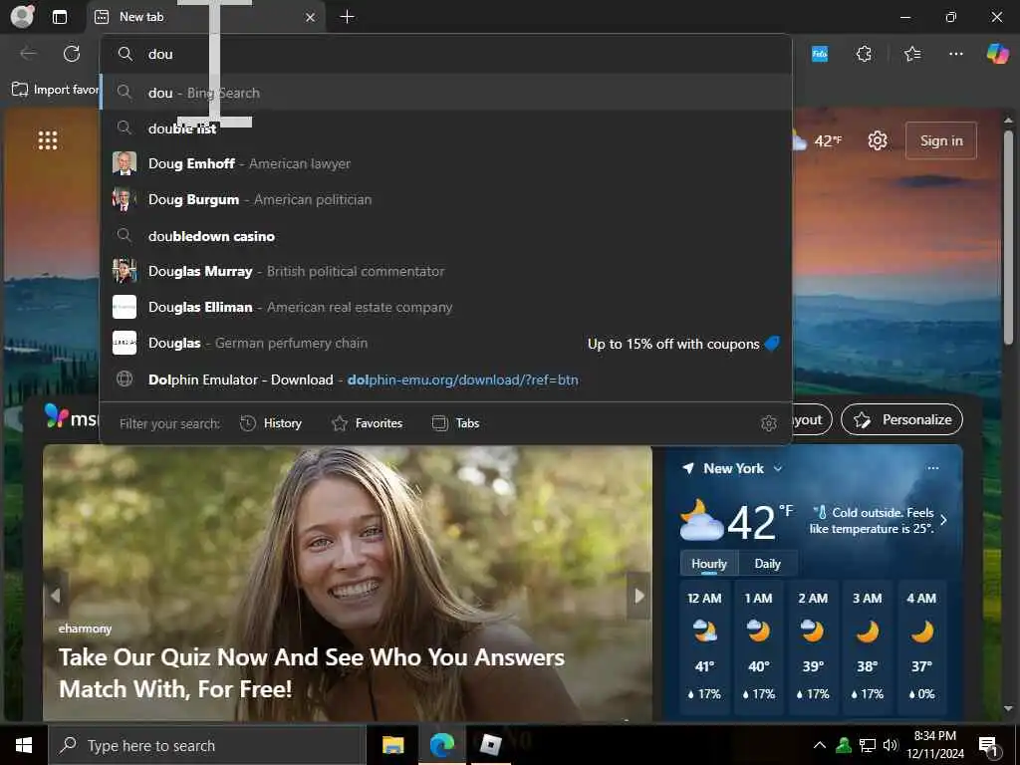1020x765 pixels.
Task: Select 'doubledown casino' suggestion
Action: [446, 236]
